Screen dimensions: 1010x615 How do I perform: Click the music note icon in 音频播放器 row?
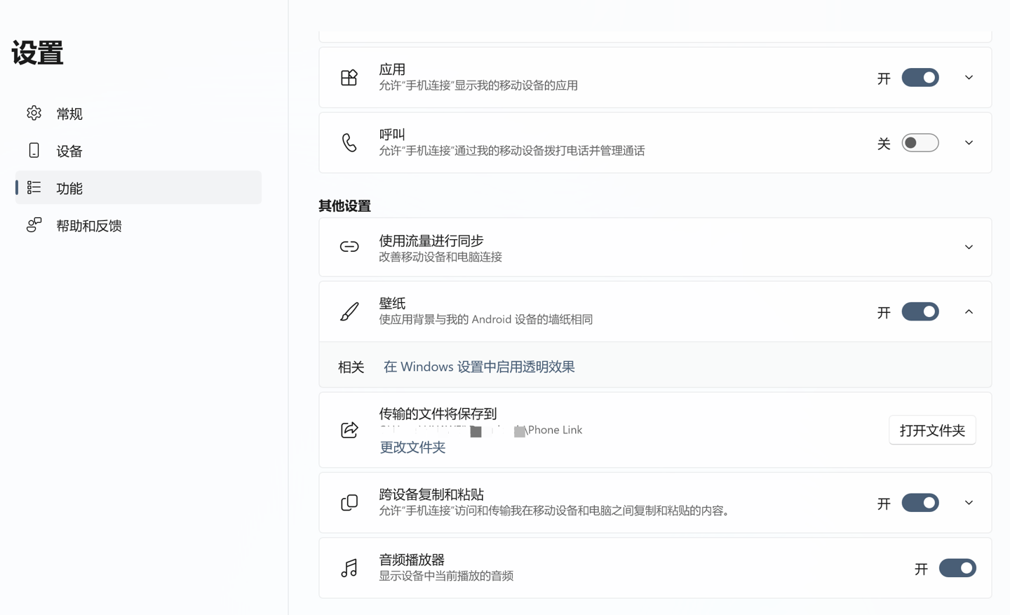(x=349, y=568)
